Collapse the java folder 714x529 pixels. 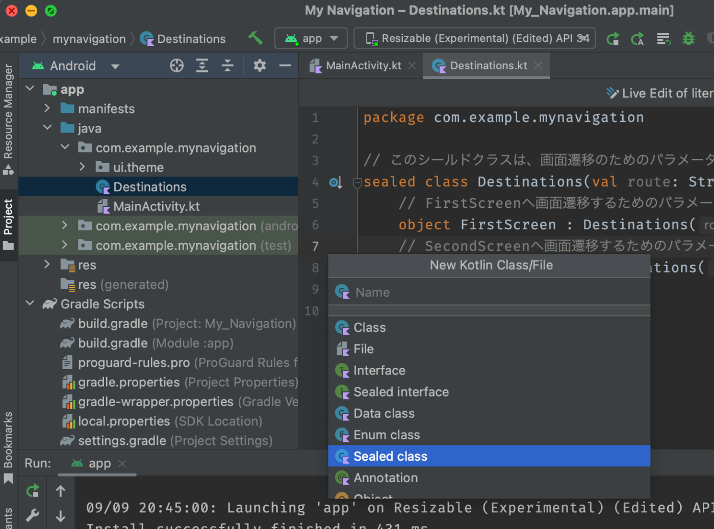[47, 127]
